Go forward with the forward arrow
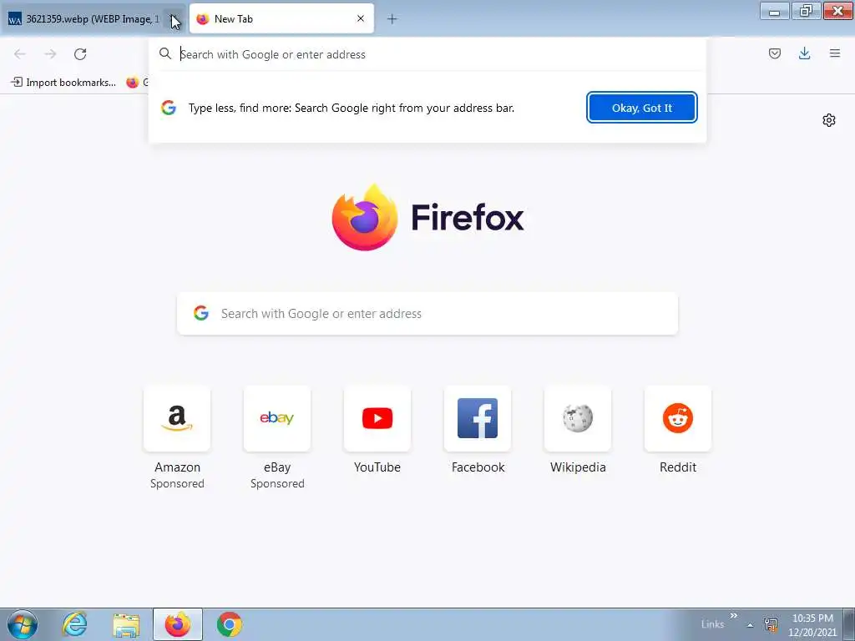855x641 pixels. [50, 54]
